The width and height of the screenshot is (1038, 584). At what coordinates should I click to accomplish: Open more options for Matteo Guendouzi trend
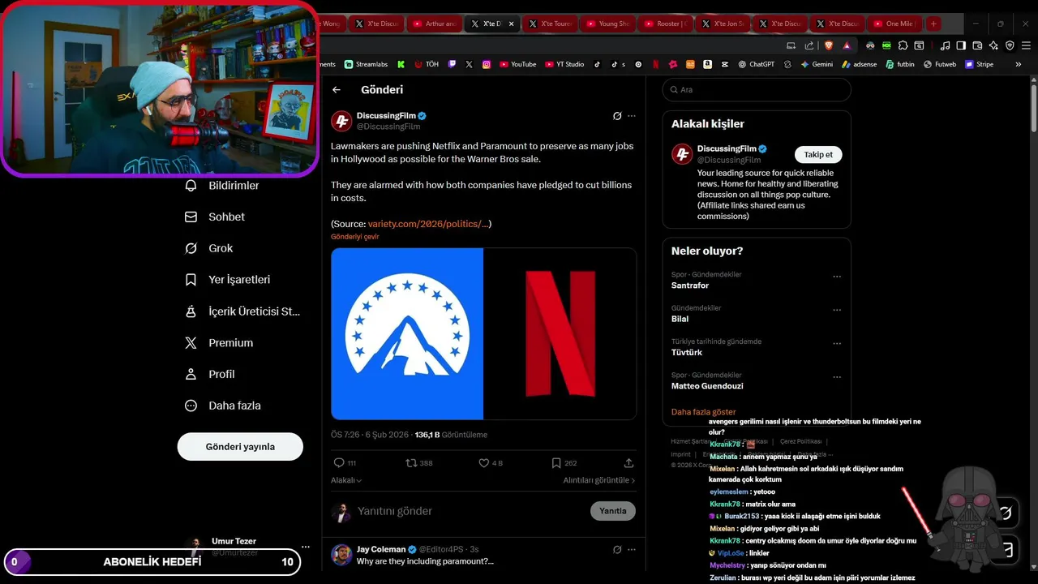837,377
